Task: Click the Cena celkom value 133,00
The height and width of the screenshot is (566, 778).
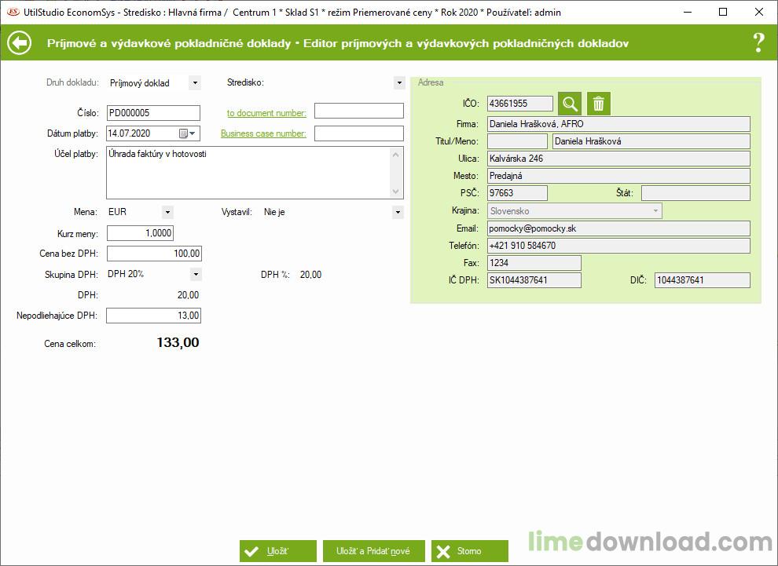Action: (178, 342)
